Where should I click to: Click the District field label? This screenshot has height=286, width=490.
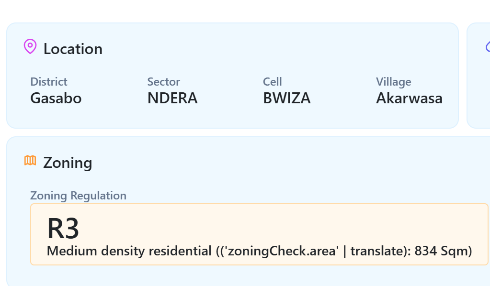tap(49, 82)
